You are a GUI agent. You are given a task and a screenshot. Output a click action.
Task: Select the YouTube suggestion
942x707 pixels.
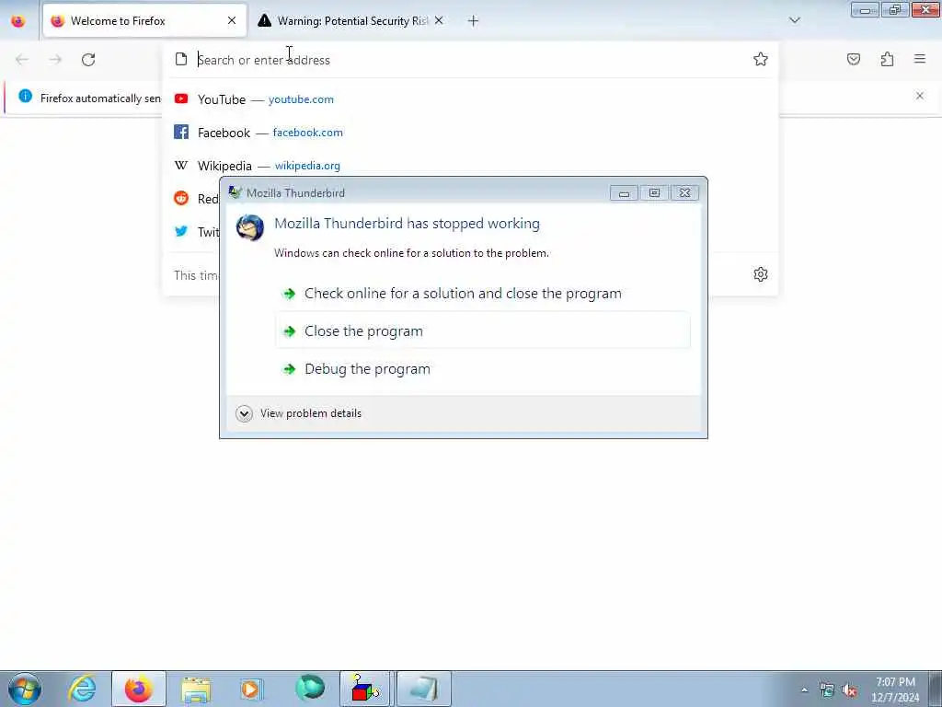coord(470,99)
